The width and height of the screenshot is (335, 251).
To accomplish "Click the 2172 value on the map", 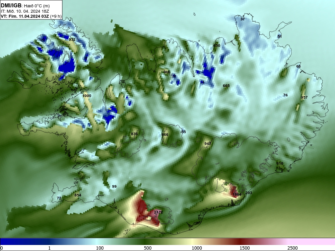I will (x=158, y=212).
